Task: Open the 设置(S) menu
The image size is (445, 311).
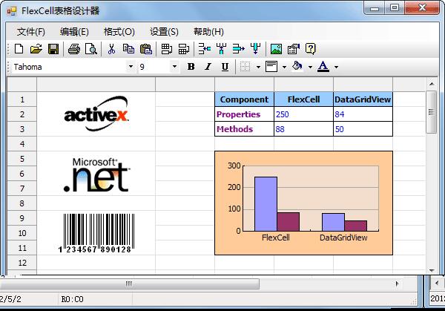Action: pyautogui.click(x=164, y=31)
